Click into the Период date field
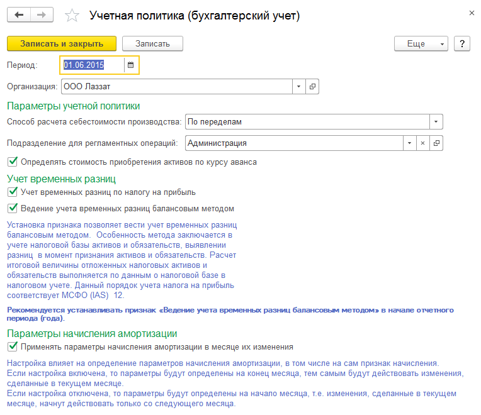 [x=91, y=65]
